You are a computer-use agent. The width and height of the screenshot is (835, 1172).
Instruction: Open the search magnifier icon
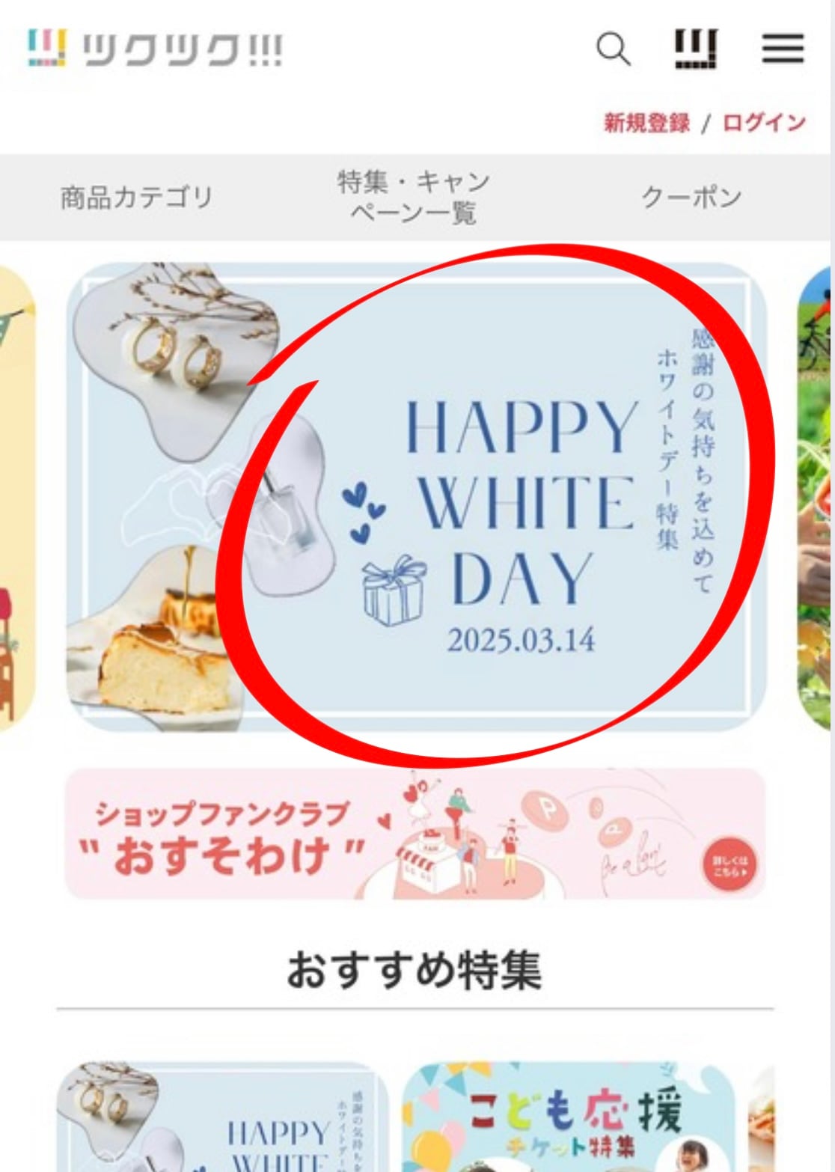click(613, 49)
